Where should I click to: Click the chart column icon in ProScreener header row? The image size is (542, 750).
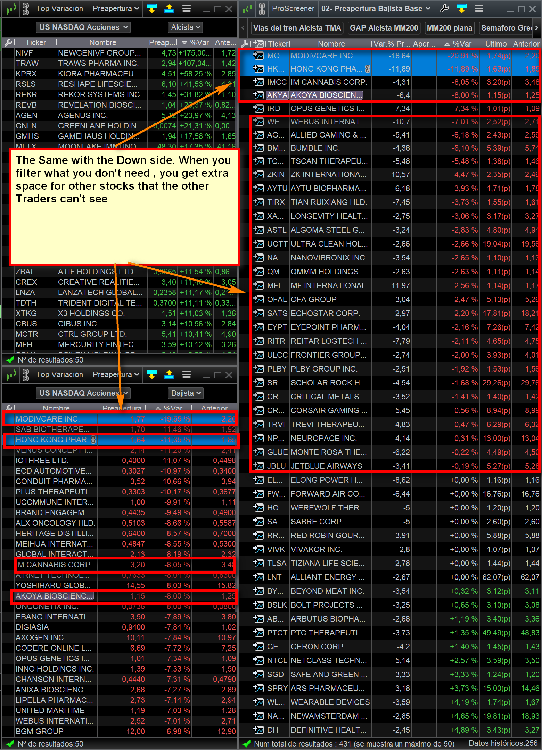[258, 44]
